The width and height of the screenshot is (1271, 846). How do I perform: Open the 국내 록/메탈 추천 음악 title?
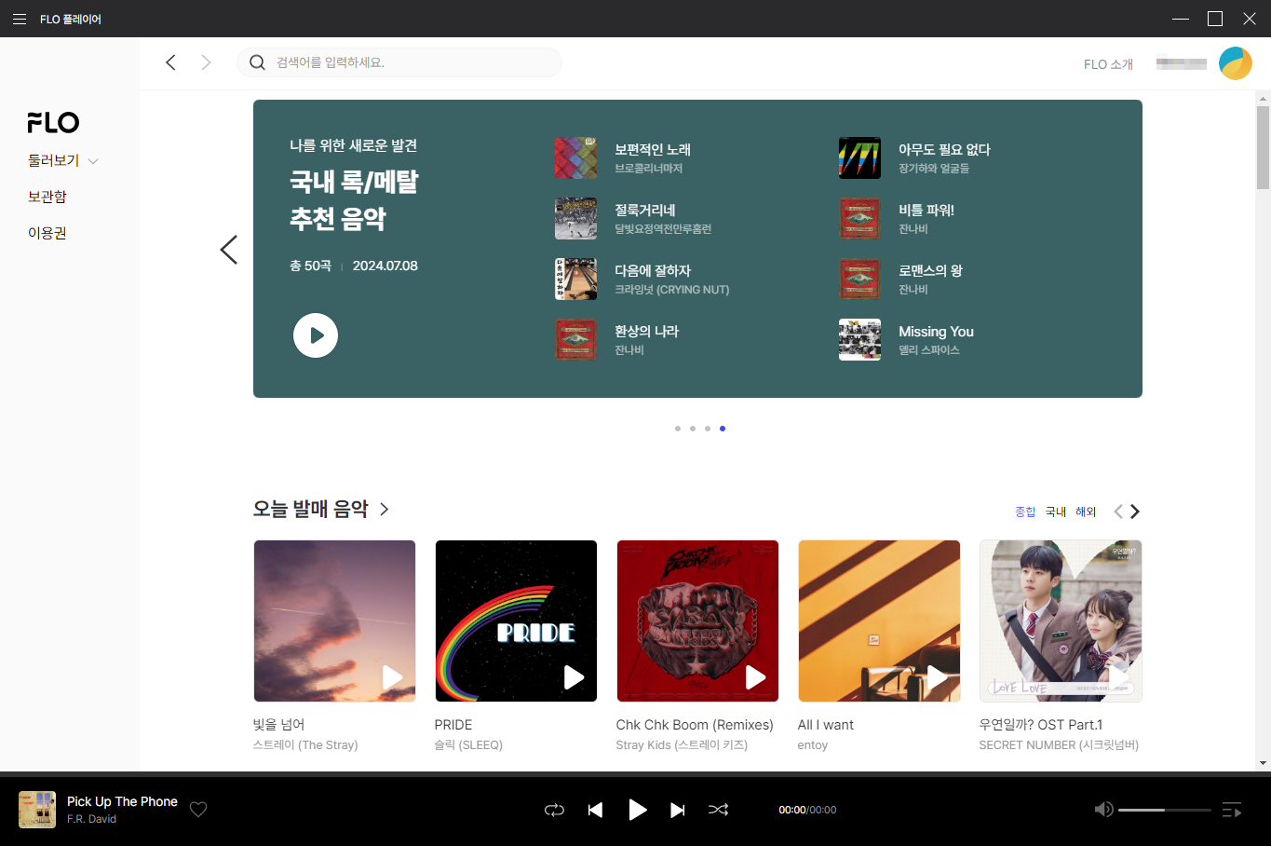coord(354,199)
